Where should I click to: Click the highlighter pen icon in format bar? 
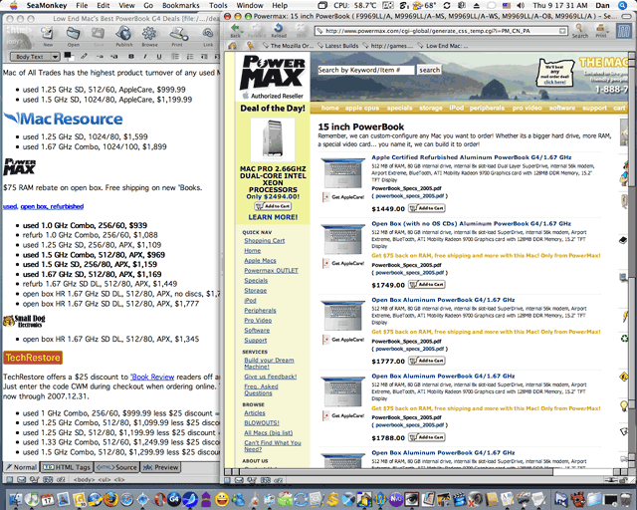[x=84, y=56]
